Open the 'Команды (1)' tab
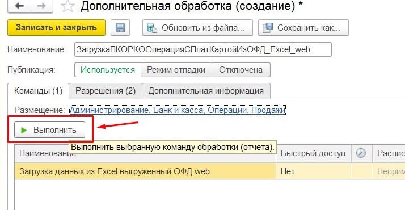The height and width of the screenshot is (210, 405). click(38, 91)
